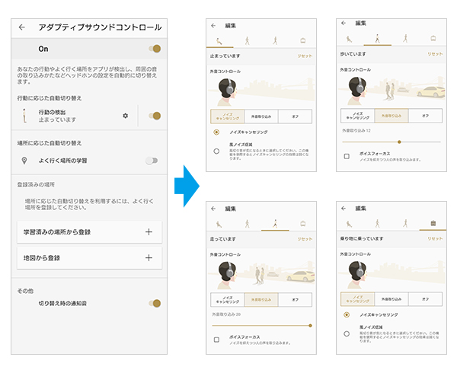The height and width of the screenshot is (373, 457).
Task: Open settings gear for 行動の検出
Action: pyautogui.click(x=126, y=116)
